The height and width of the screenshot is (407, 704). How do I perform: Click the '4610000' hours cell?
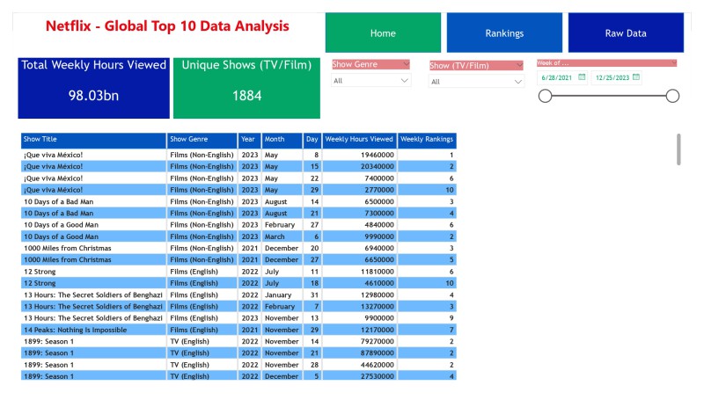379,283
